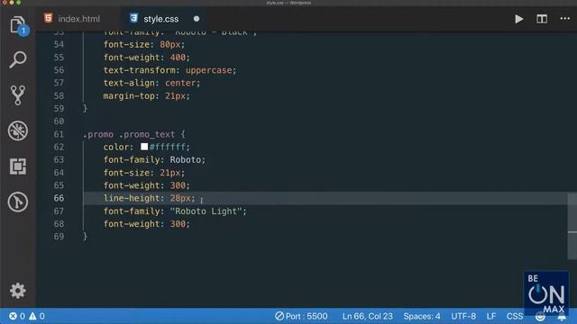This screenshot has height=324, width=577.
Task: Click the .promo .promo_text selector
Action: point(129,134)
